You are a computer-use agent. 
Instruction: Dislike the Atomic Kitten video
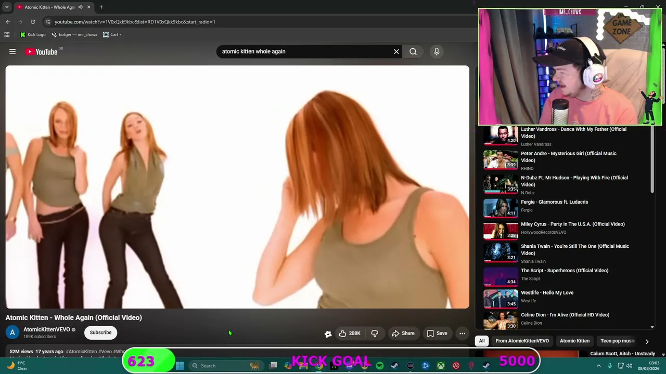(375, 333)
